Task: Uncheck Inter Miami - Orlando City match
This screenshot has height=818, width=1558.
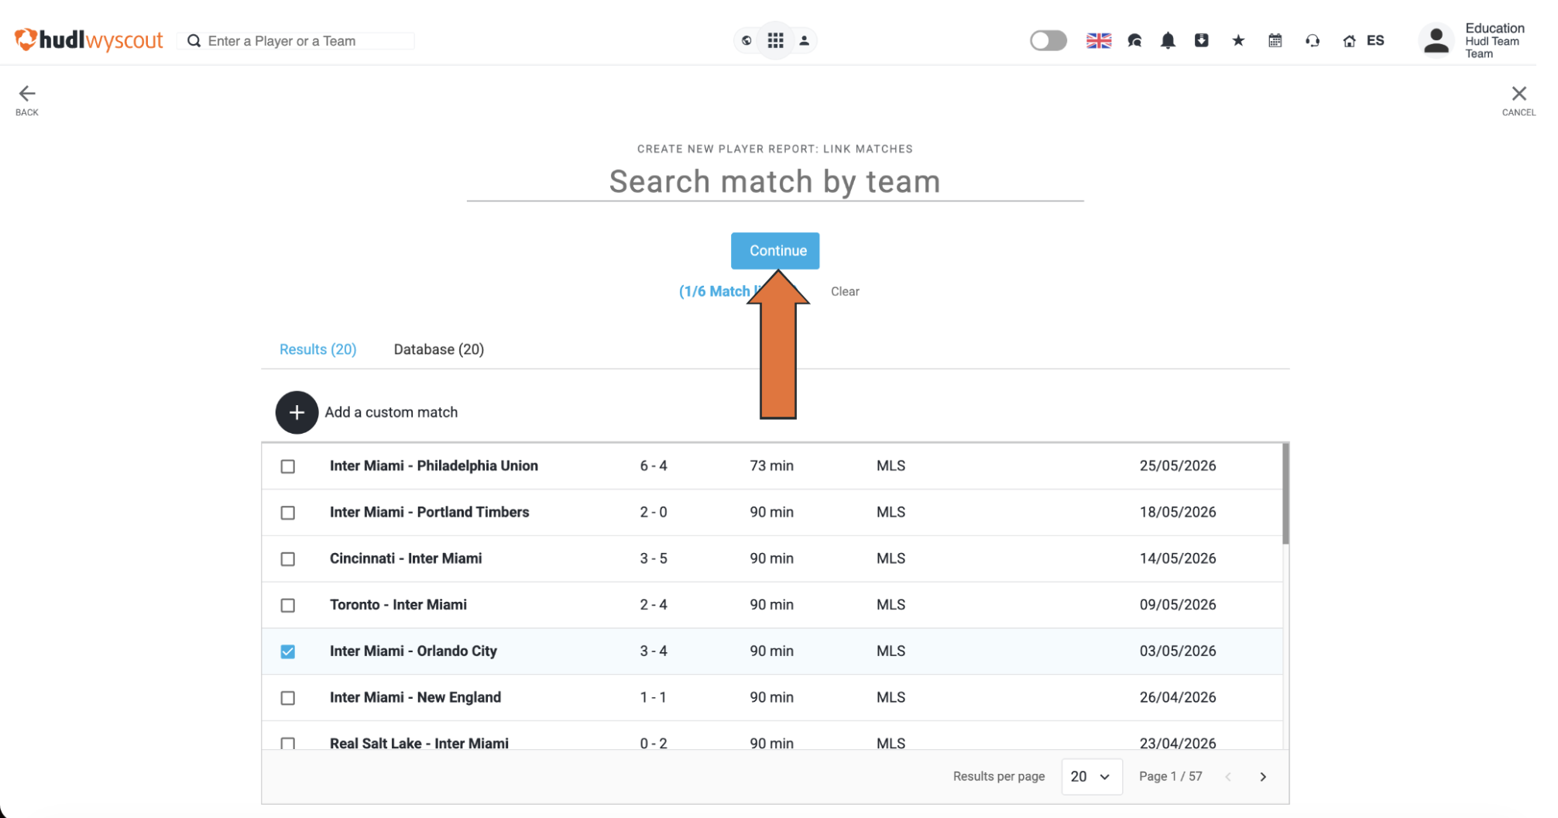Action: [x=288, y=651]
